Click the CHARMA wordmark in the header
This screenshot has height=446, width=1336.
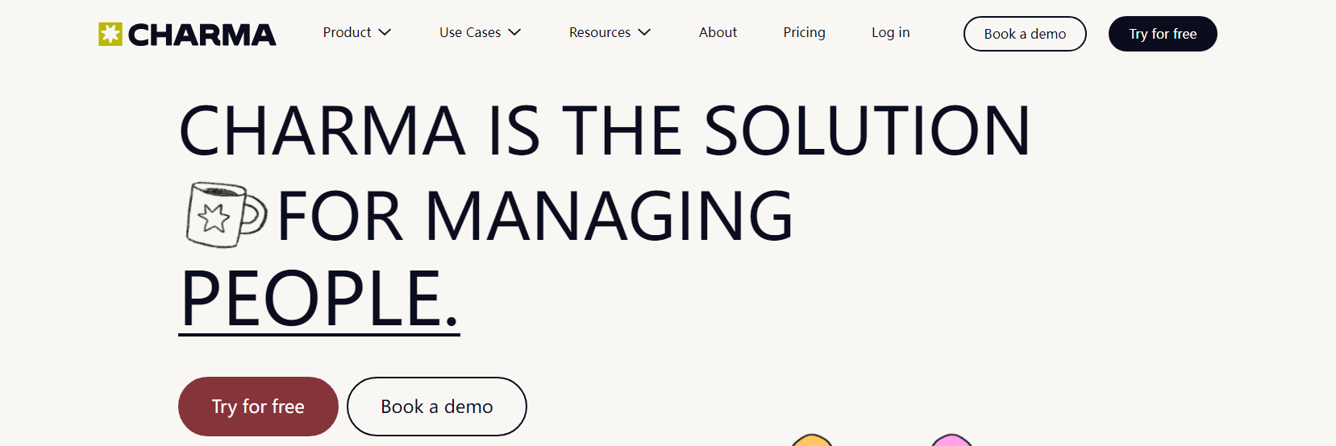pos(202,35)
